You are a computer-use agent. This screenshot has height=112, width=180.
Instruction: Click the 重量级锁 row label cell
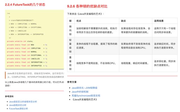pyautogui.click(x=71, y=63)
